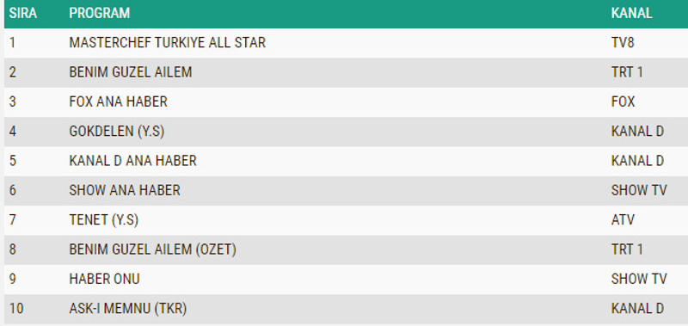Click the TENET (Y.S) entry
This screenshot has width=688, height=326.
point(103,220)
